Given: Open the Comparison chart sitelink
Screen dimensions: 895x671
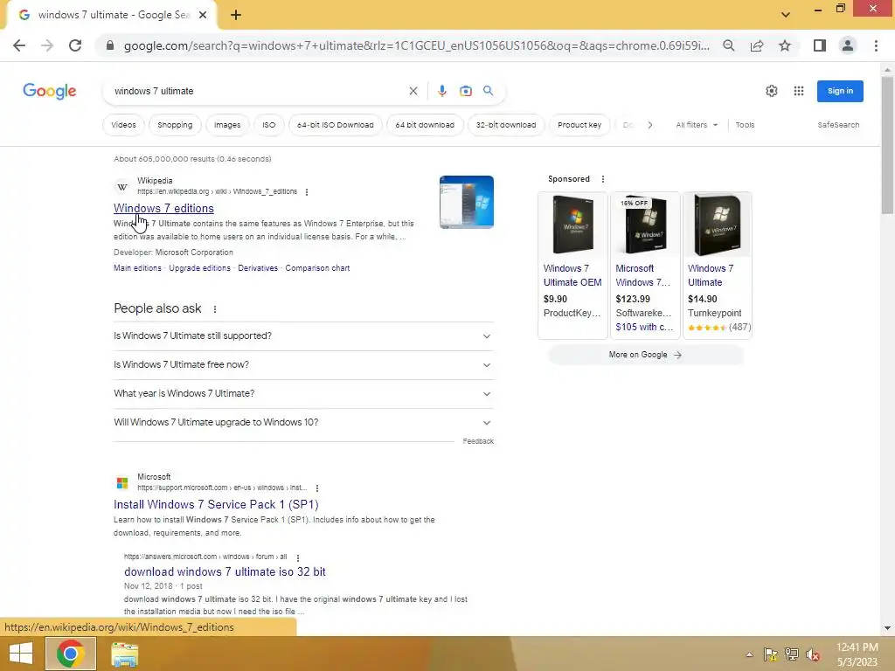Looking at the screenshot, I should tap(318, 268).
